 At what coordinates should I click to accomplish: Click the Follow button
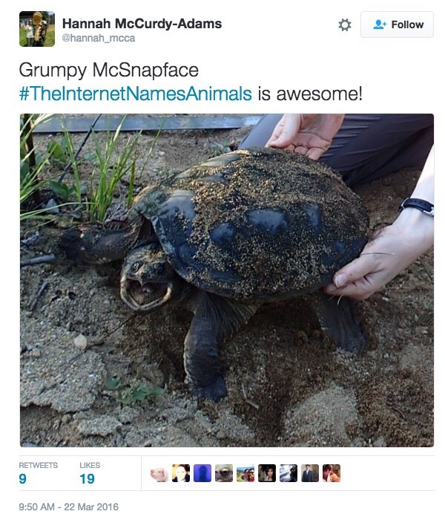(x=397, y=25)
